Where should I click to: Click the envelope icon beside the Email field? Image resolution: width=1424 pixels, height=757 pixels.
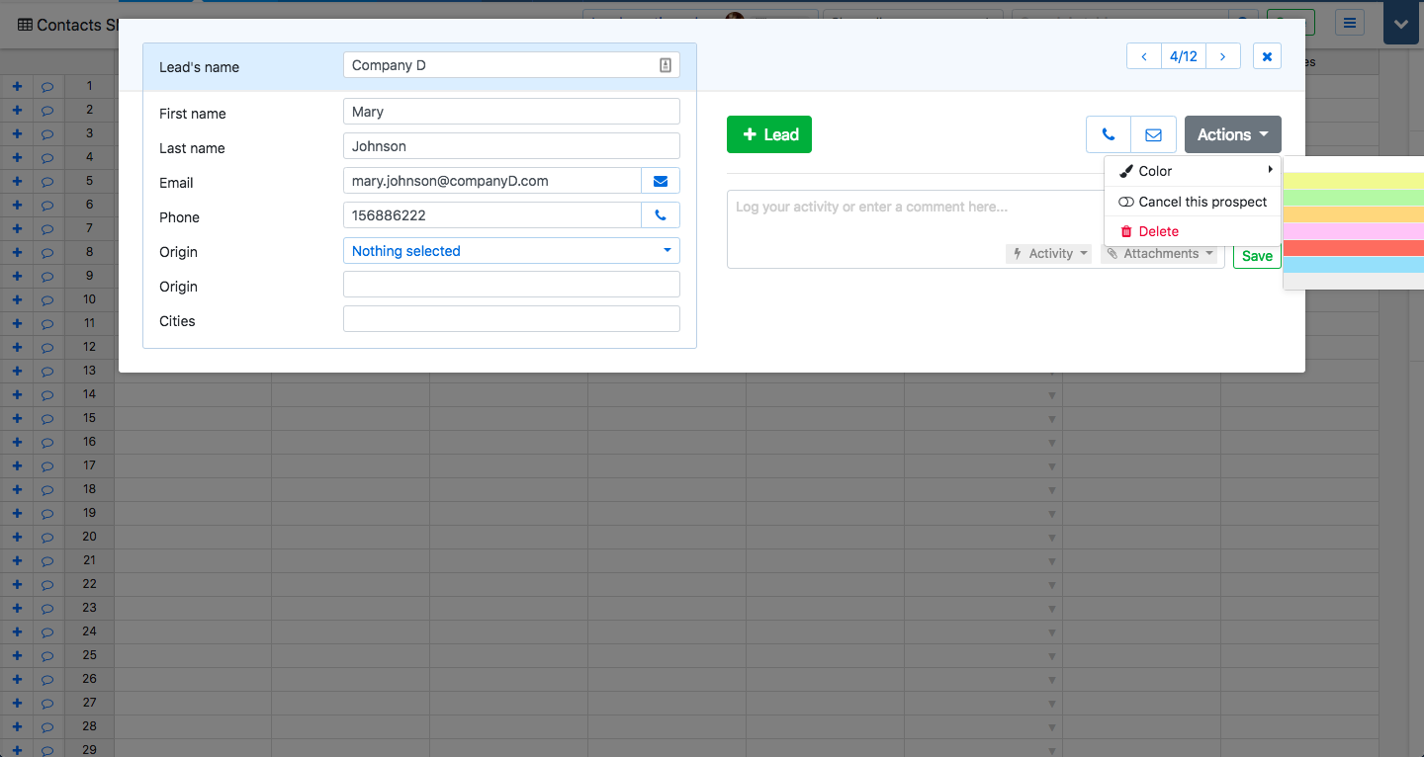pyautogui.click(x=661, y=181)
